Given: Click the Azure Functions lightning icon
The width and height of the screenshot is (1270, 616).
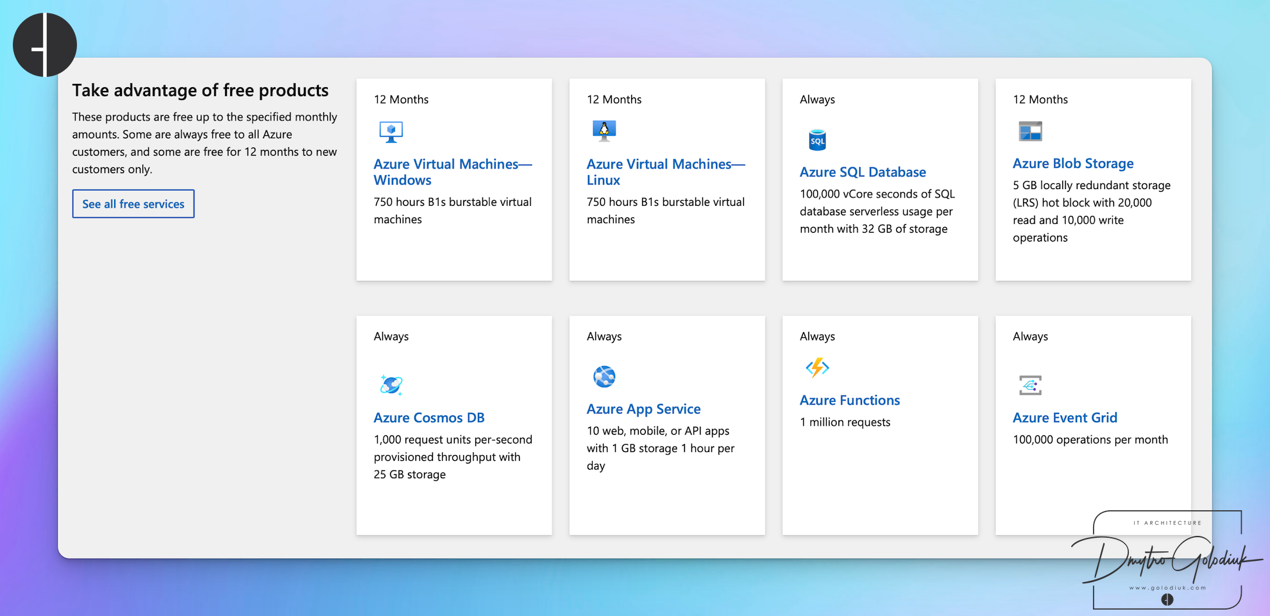Looking at the screenshot, I should (x=817, y=368).
